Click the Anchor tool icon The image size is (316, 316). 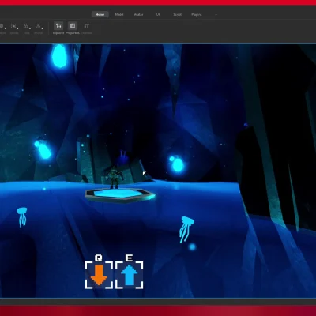click(x=38, y=26)
